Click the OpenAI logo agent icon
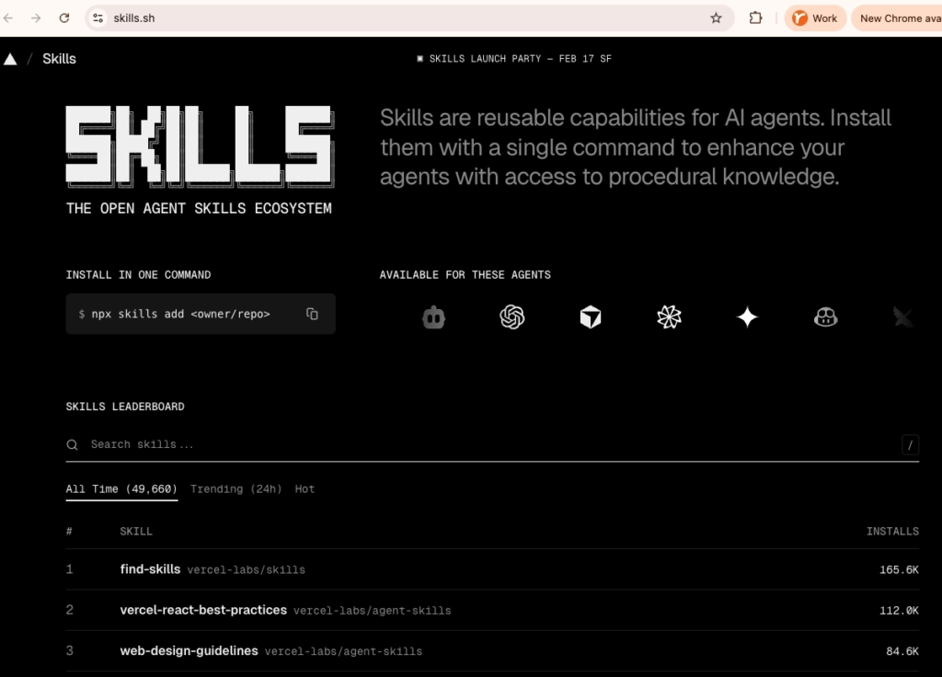 tap(512, 317)
